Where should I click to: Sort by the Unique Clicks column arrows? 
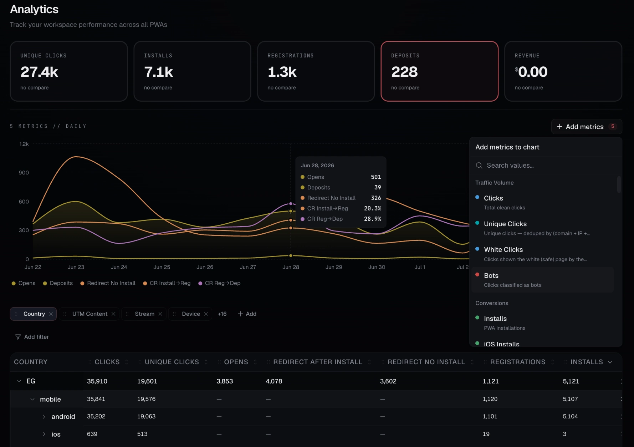click(x=206, y=362)
